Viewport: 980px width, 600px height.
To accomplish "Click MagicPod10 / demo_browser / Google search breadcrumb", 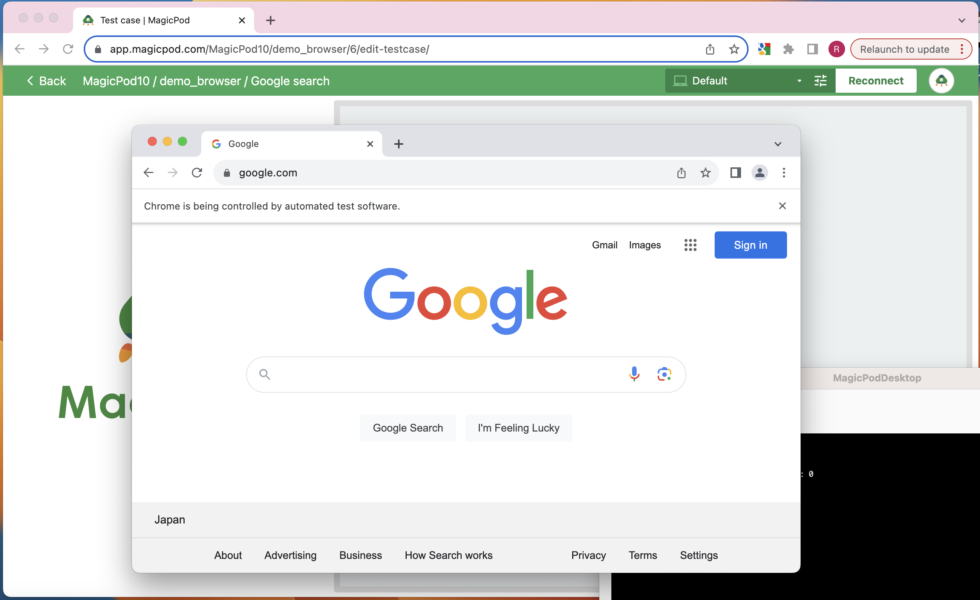I will point(206,81).
